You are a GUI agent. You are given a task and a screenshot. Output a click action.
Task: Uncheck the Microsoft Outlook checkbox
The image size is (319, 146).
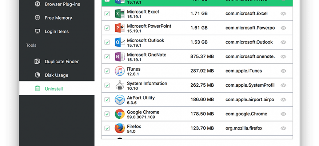tap(107, 42)
